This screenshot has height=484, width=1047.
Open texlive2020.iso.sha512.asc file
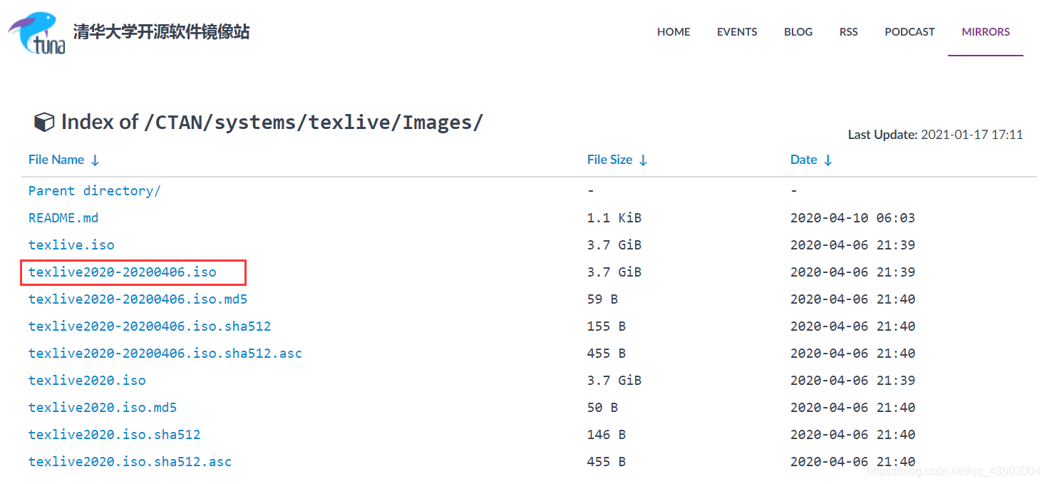click(130, 461)
